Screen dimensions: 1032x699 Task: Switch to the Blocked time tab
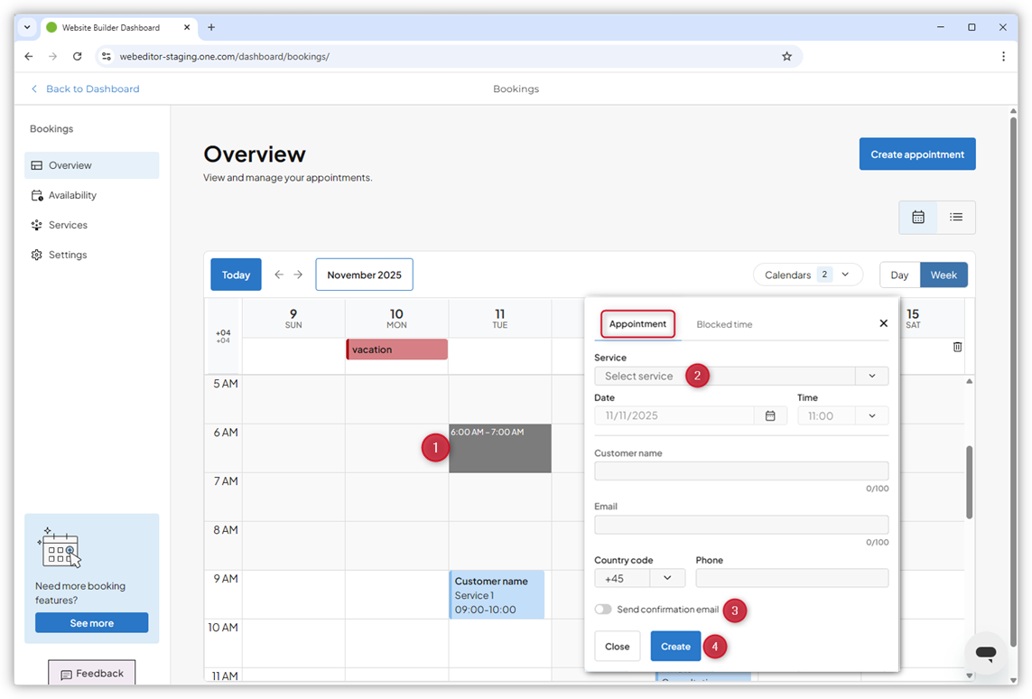click(x=724, y=323)
